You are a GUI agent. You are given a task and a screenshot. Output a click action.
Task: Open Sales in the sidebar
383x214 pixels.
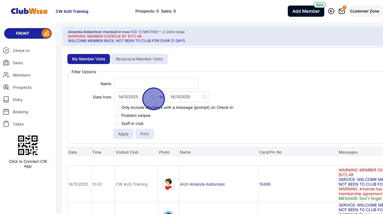pos(13,63)
